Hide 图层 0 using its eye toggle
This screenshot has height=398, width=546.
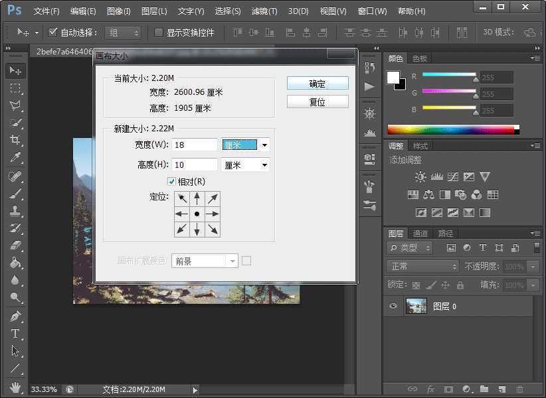tap(392, 306)
